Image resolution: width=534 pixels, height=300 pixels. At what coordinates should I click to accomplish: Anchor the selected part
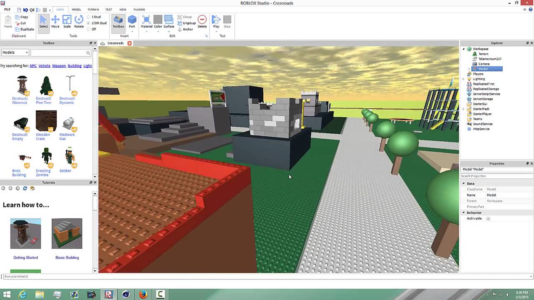click(x=185, y=29)
